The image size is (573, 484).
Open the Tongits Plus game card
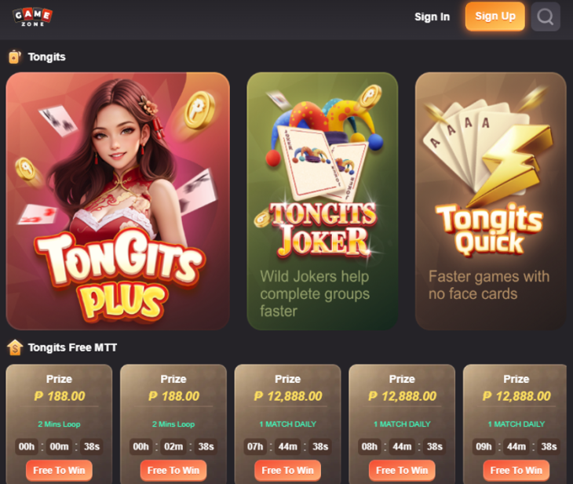118,201
